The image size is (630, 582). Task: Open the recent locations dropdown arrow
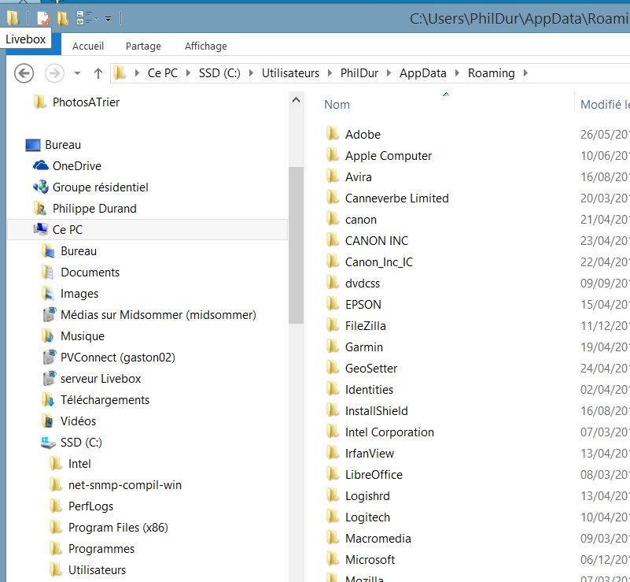pyautogui.click(x=77, y=73)
